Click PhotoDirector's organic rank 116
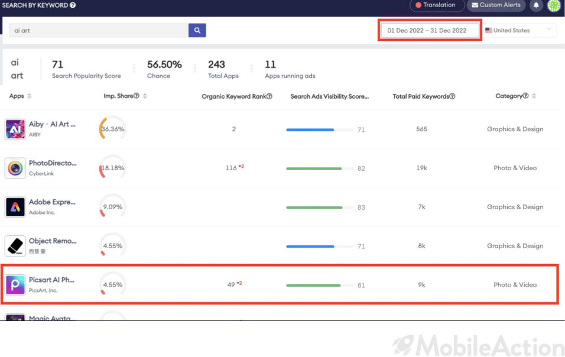The width and height of the screenshot is (565, 357). (231, 168)
